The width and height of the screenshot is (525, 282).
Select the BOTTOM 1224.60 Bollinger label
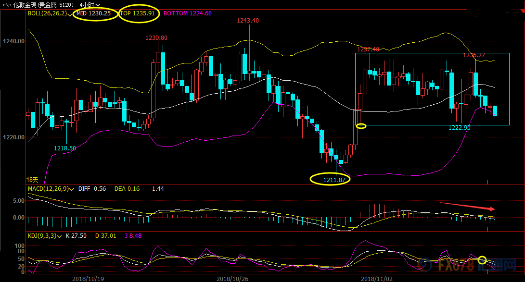tap(188, 13)
